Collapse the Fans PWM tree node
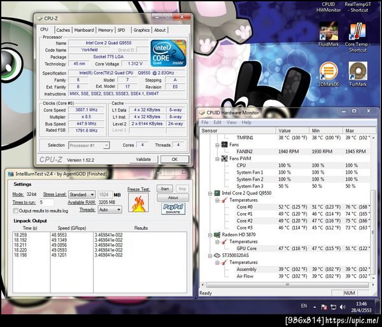Screen dimensions: 382x327 [217, 159]
